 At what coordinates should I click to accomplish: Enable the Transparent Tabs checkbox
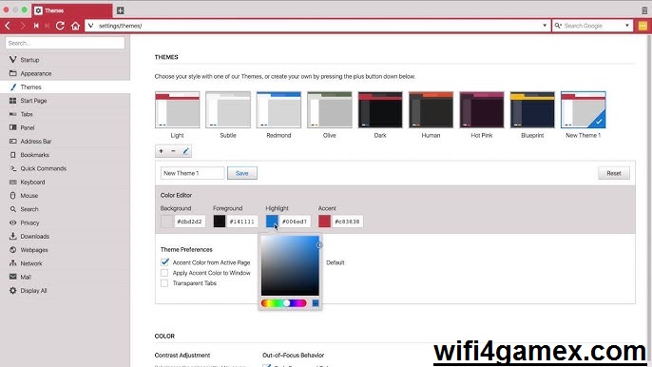point(164,283)
